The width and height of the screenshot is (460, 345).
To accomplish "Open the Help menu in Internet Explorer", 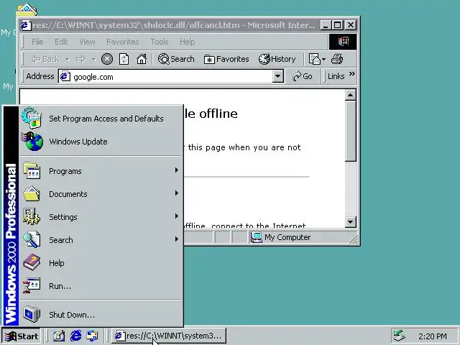I will pyautogui.click(x=187, y=42).
